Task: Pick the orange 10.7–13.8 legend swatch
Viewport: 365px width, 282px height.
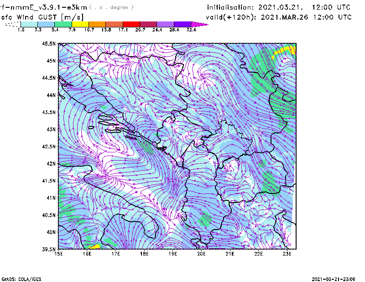Action: [97, 24]
